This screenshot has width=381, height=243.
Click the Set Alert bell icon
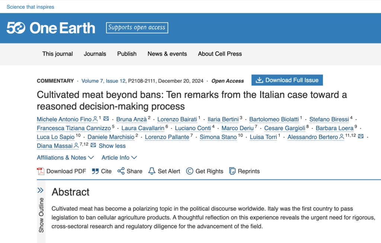pos(152,171)
